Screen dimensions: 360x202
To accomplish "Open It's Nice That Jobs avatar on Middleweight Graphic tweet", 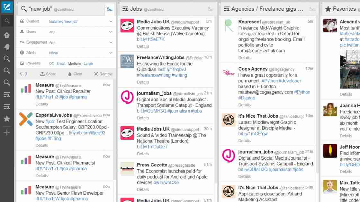I will pyautogui.click(x=229, y=120).
